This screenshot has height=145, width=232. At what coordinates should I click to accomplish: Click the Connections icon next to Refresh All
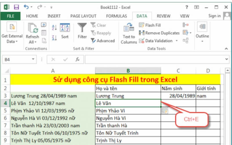(x=44, y=25)
